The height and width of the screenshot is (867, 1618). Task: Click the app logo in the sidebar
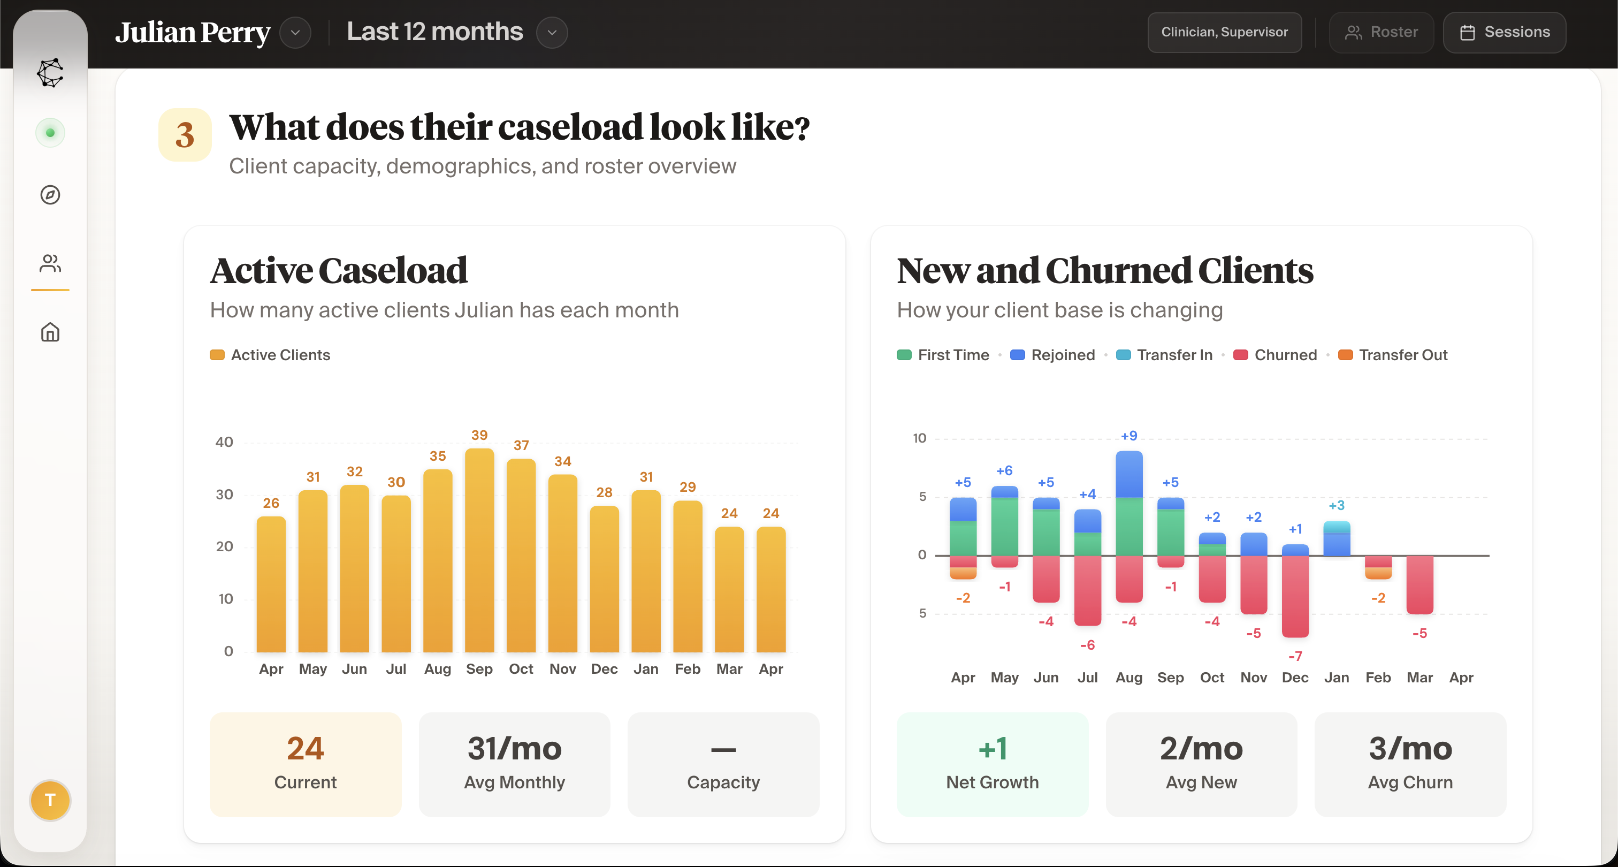pyautogui.click(x=50, y=73)
